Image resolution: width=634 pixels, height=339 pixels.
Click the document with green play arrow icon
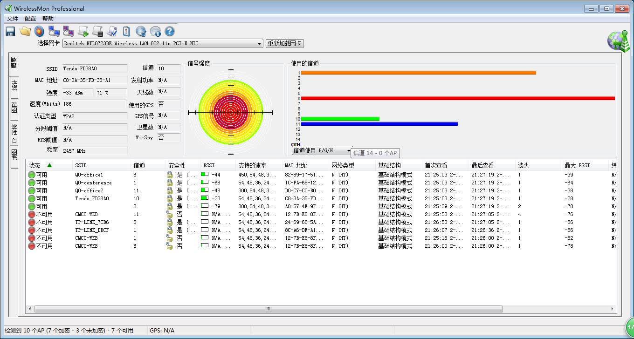[x=83, y=31]
